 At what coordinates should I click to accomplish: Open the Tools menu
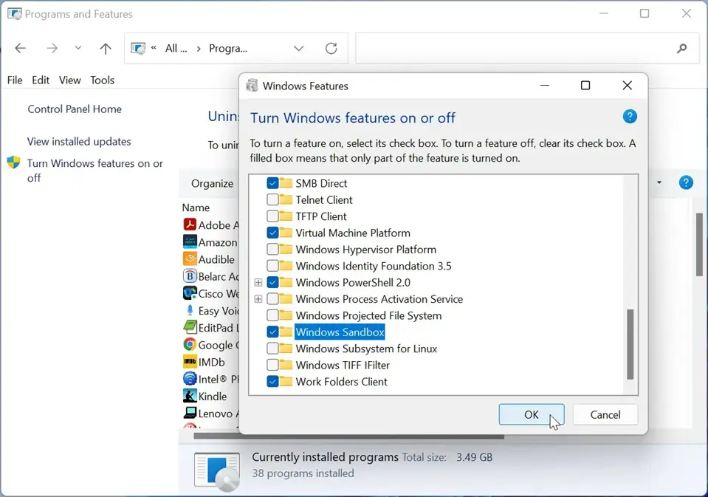click(103, 80)
